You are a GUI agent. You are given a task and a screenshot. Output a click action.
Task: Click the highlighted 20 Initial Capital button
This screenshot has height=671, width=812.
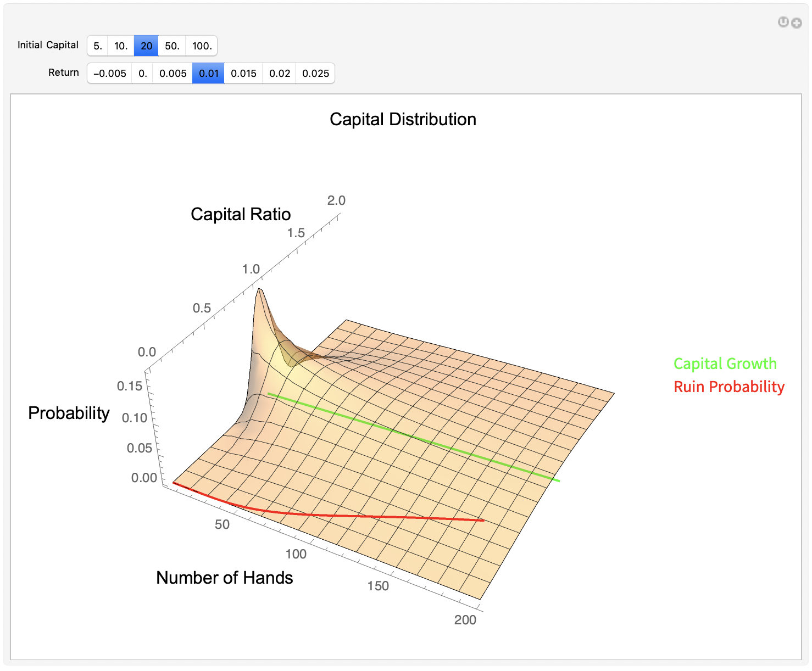pos(146,46)
